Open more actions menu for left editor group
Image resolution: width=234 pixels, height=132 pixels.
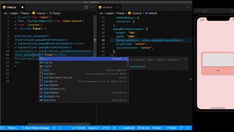pyautogui.click(x=92, y=7)
